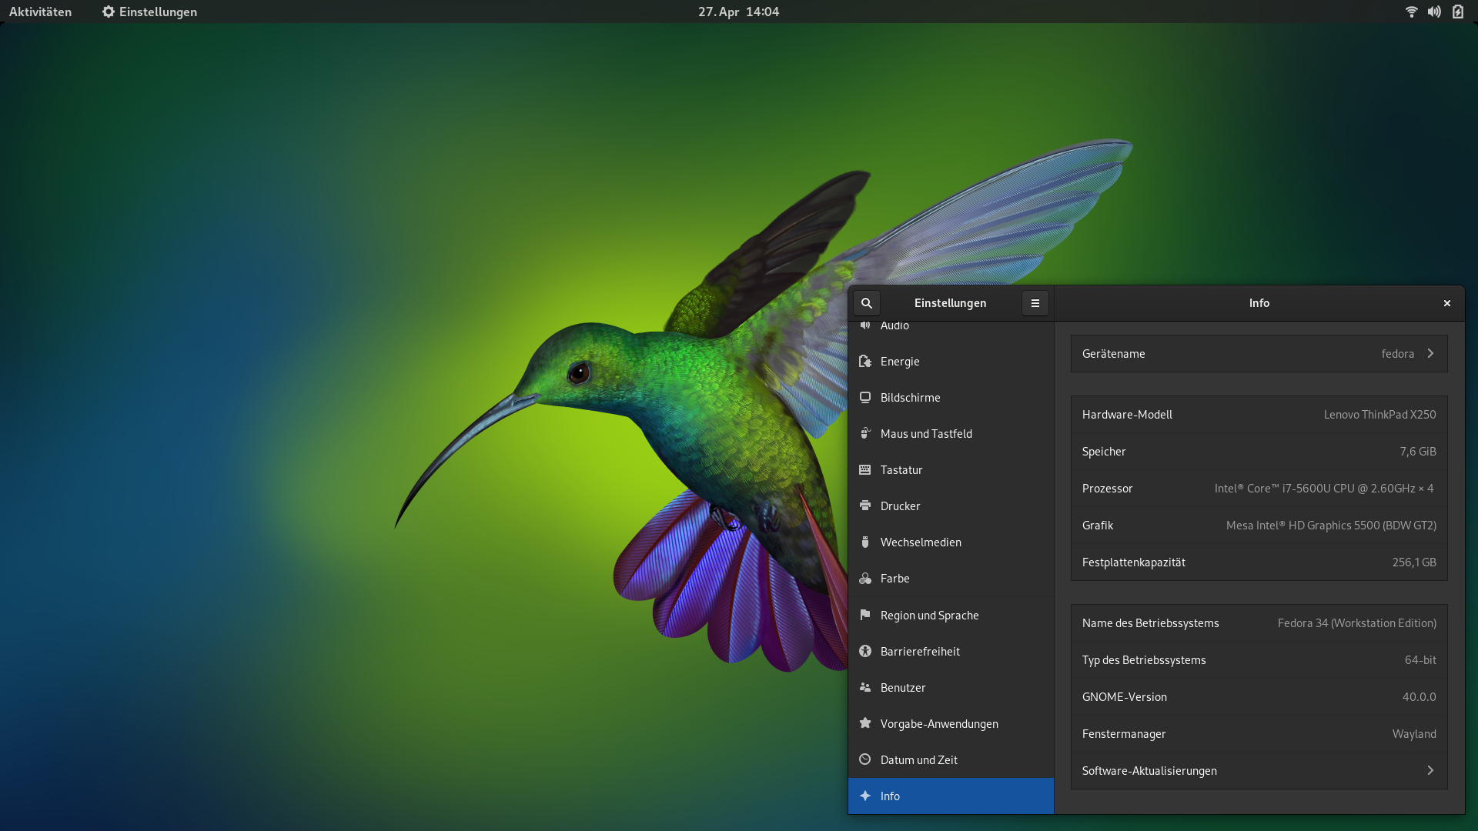Open Software-Aktualisierungen via its chevron
Viewport: 1478px width, 831px height.
pos(1430,771)
